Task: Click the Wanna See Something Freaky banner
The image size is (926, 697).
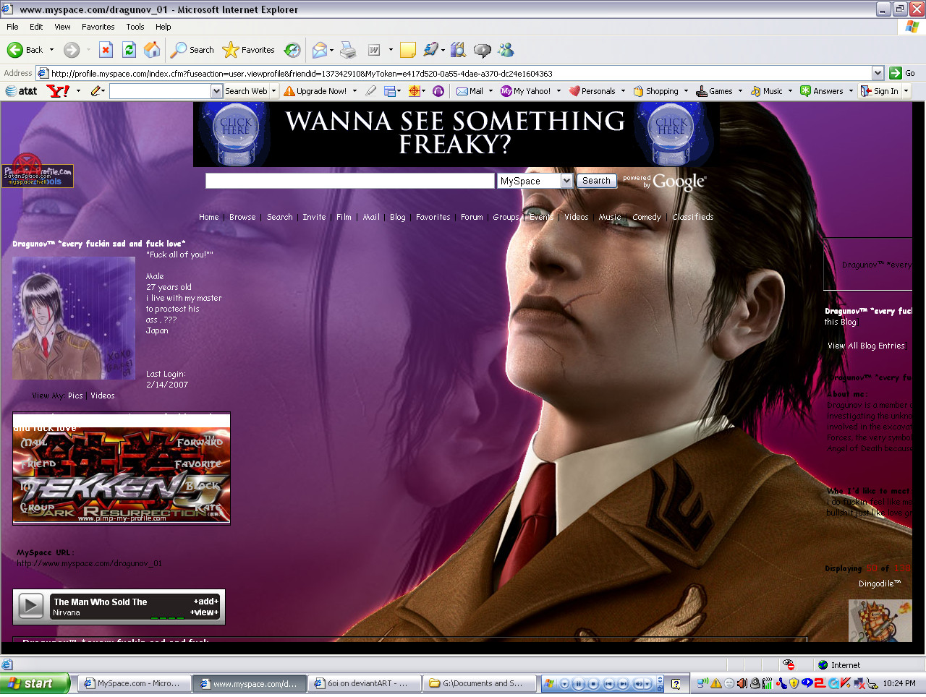Action: 456,134
